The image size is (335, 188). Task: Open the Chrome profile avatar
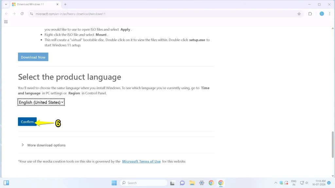pyautogui.click(x=322, y=14)
